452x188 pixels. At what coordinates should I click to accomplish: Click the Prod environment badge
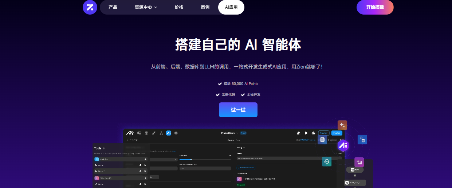coord(243,133)
